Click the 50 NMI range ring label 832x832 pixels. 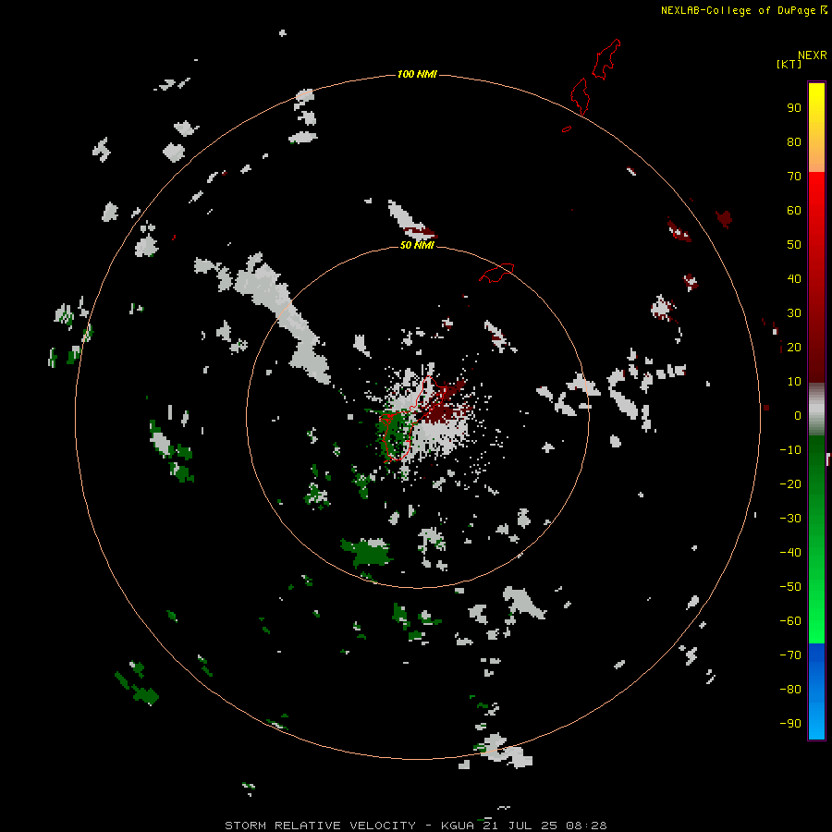tap(417, 245)
